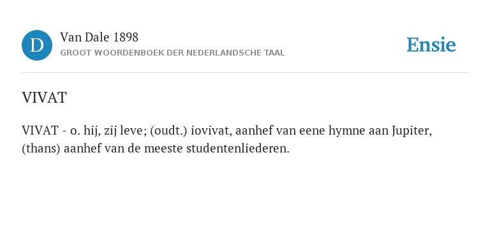Click the horizontal divider below the header
The height and width of the screenshot is (245, 490).
(x=245, y=73)
